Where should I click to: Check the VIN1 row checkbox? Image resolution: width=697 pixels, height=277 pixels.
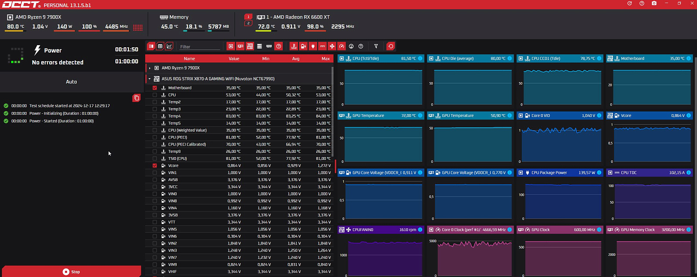tap(155, 172)
